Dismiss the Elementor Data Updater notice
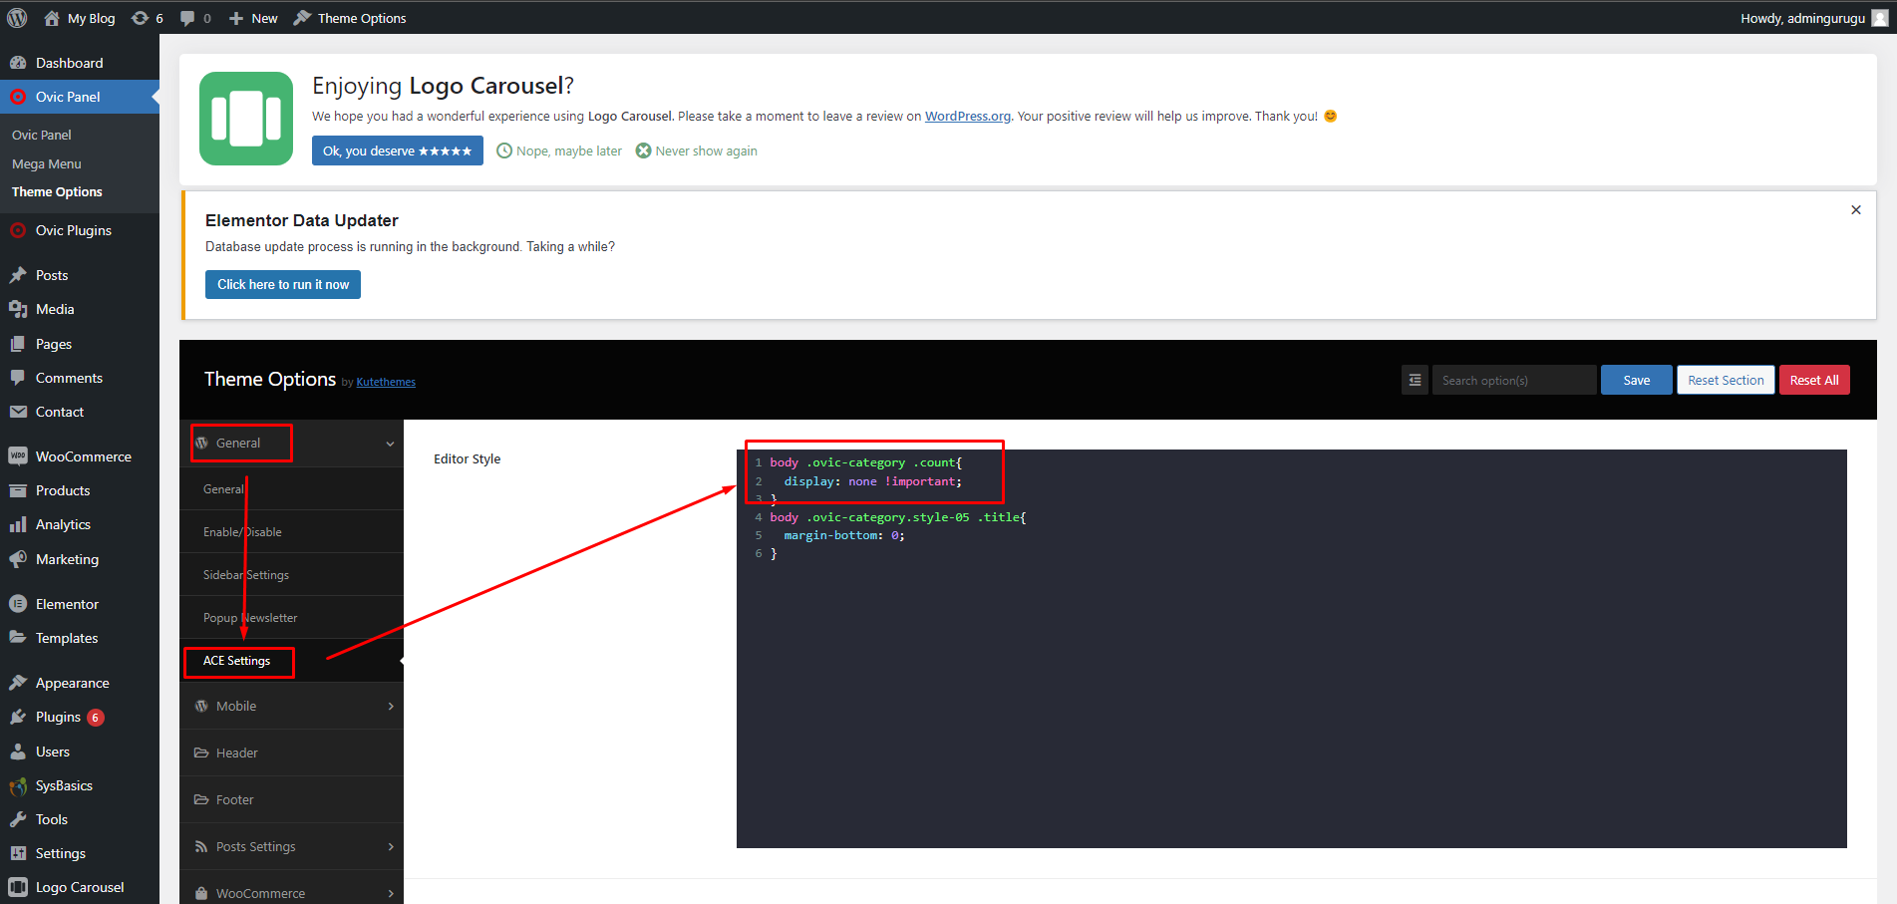Image resolution: width=1897 pixels, height=904 pixels. [x=1856, y=209]
